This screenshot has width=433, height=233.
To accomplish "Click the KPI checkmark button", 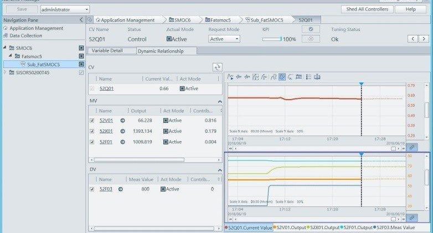I will click(311, 29).
